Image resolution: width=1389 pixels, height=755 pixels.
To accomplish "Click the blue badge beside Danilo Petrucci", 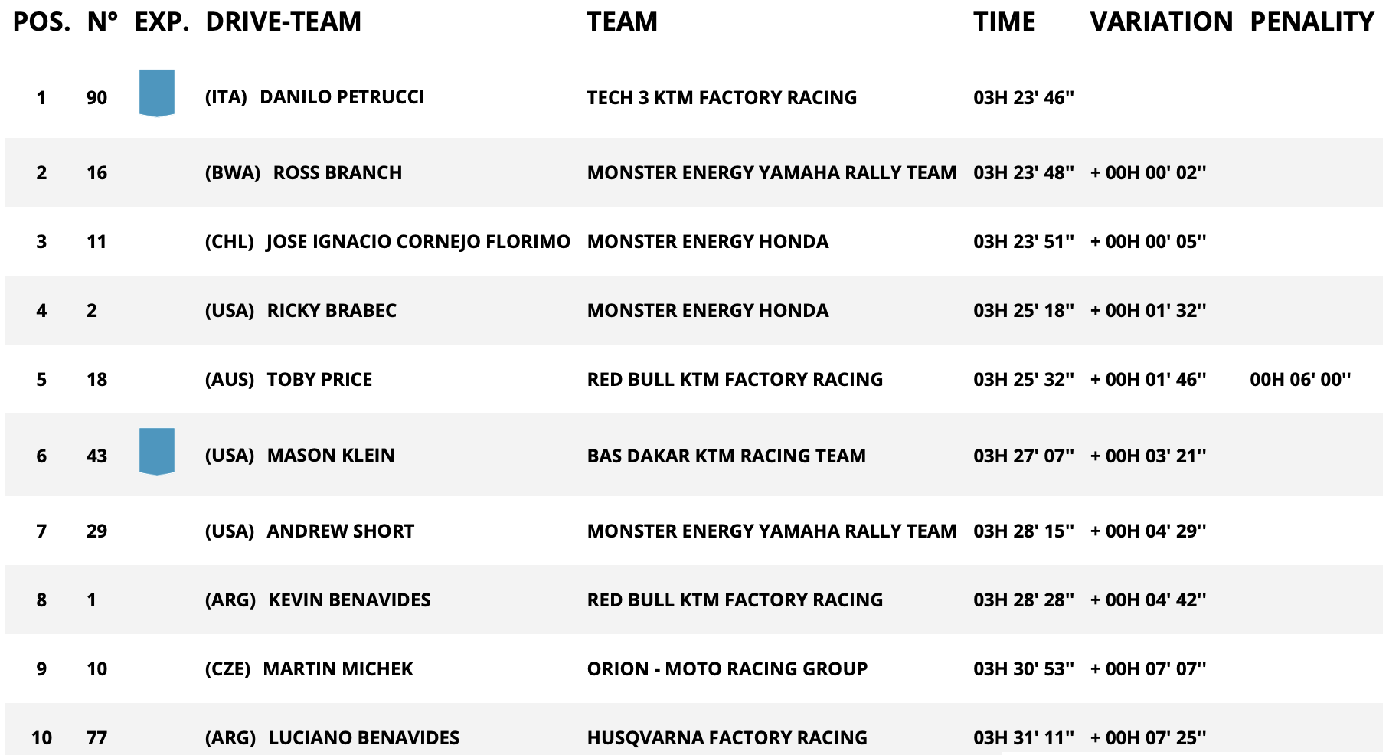I will (x=156, y=93).
